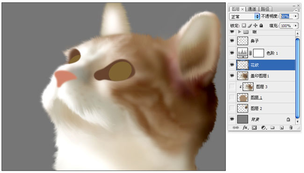Hide the 背景 layer eye
This screenshot has height=173, width=304.
pyautogui.click(x=232, y=119)
